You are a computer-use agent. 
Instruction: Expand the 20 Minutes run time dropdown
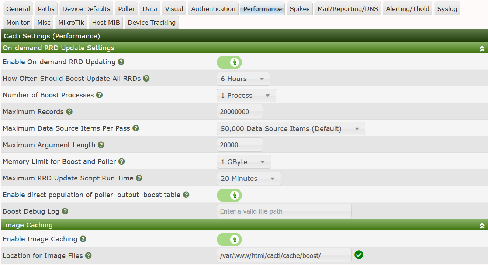pos(249,179)
